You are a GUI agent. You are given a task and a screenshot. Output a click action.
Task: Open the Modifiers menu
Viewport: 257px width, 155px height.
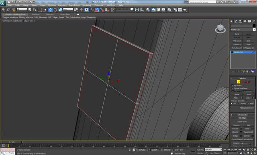[x=52, y=5]
